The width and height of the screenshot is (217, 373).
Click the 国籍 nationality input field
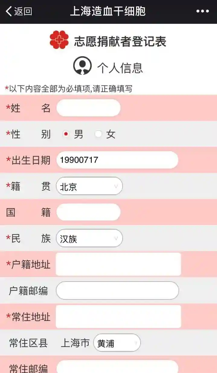coord(88,212)
